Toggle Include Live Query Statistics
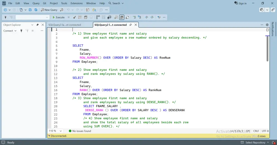The height and width of the screenshot is (145, 277). pyautogui.click(x=104, y=17)
